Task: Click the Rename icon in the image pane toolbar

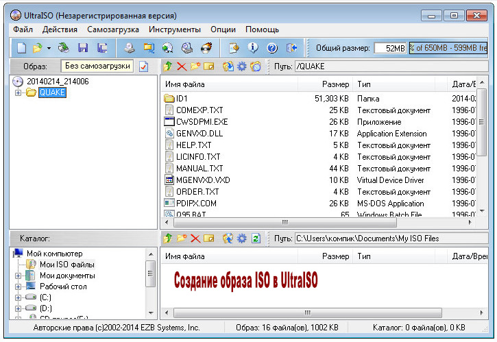Action: tap(209, 66)
